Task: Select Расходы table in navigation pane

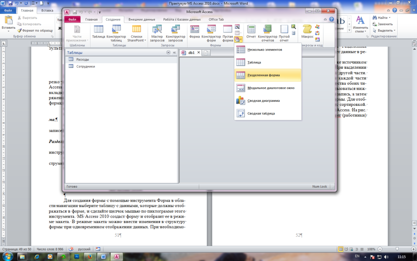Action: (122, 59)
